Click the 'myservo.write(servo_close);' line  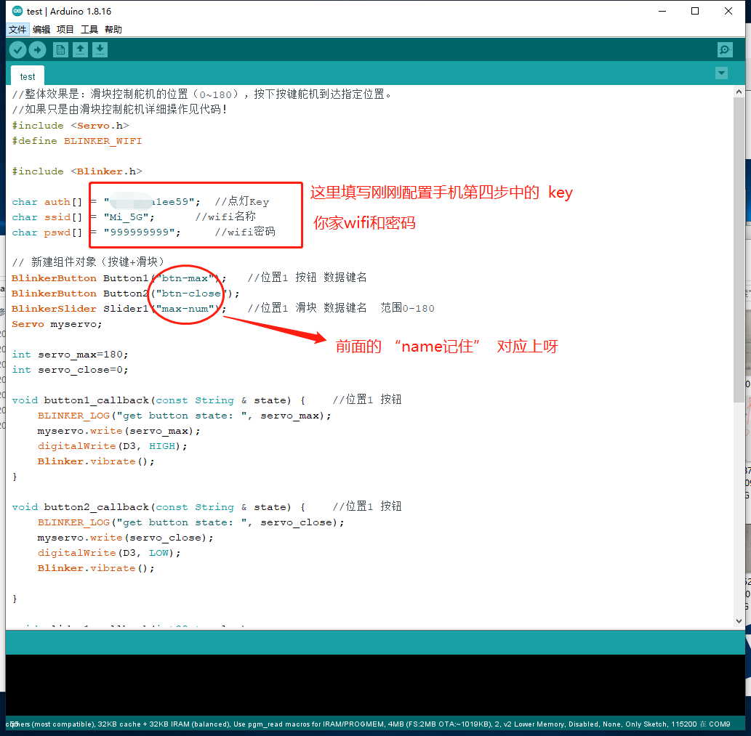click(x=126, y=538)
